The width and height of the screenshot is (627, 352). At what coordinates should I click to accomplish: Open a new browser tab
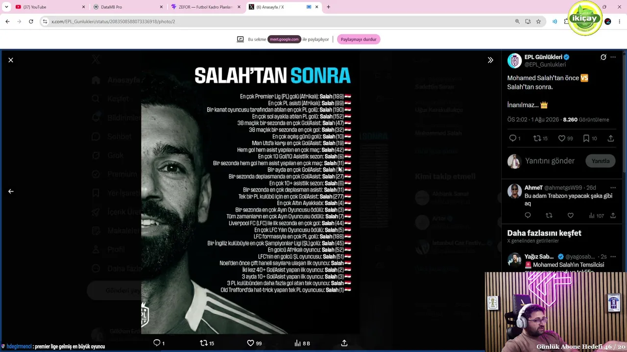(328, 7)
